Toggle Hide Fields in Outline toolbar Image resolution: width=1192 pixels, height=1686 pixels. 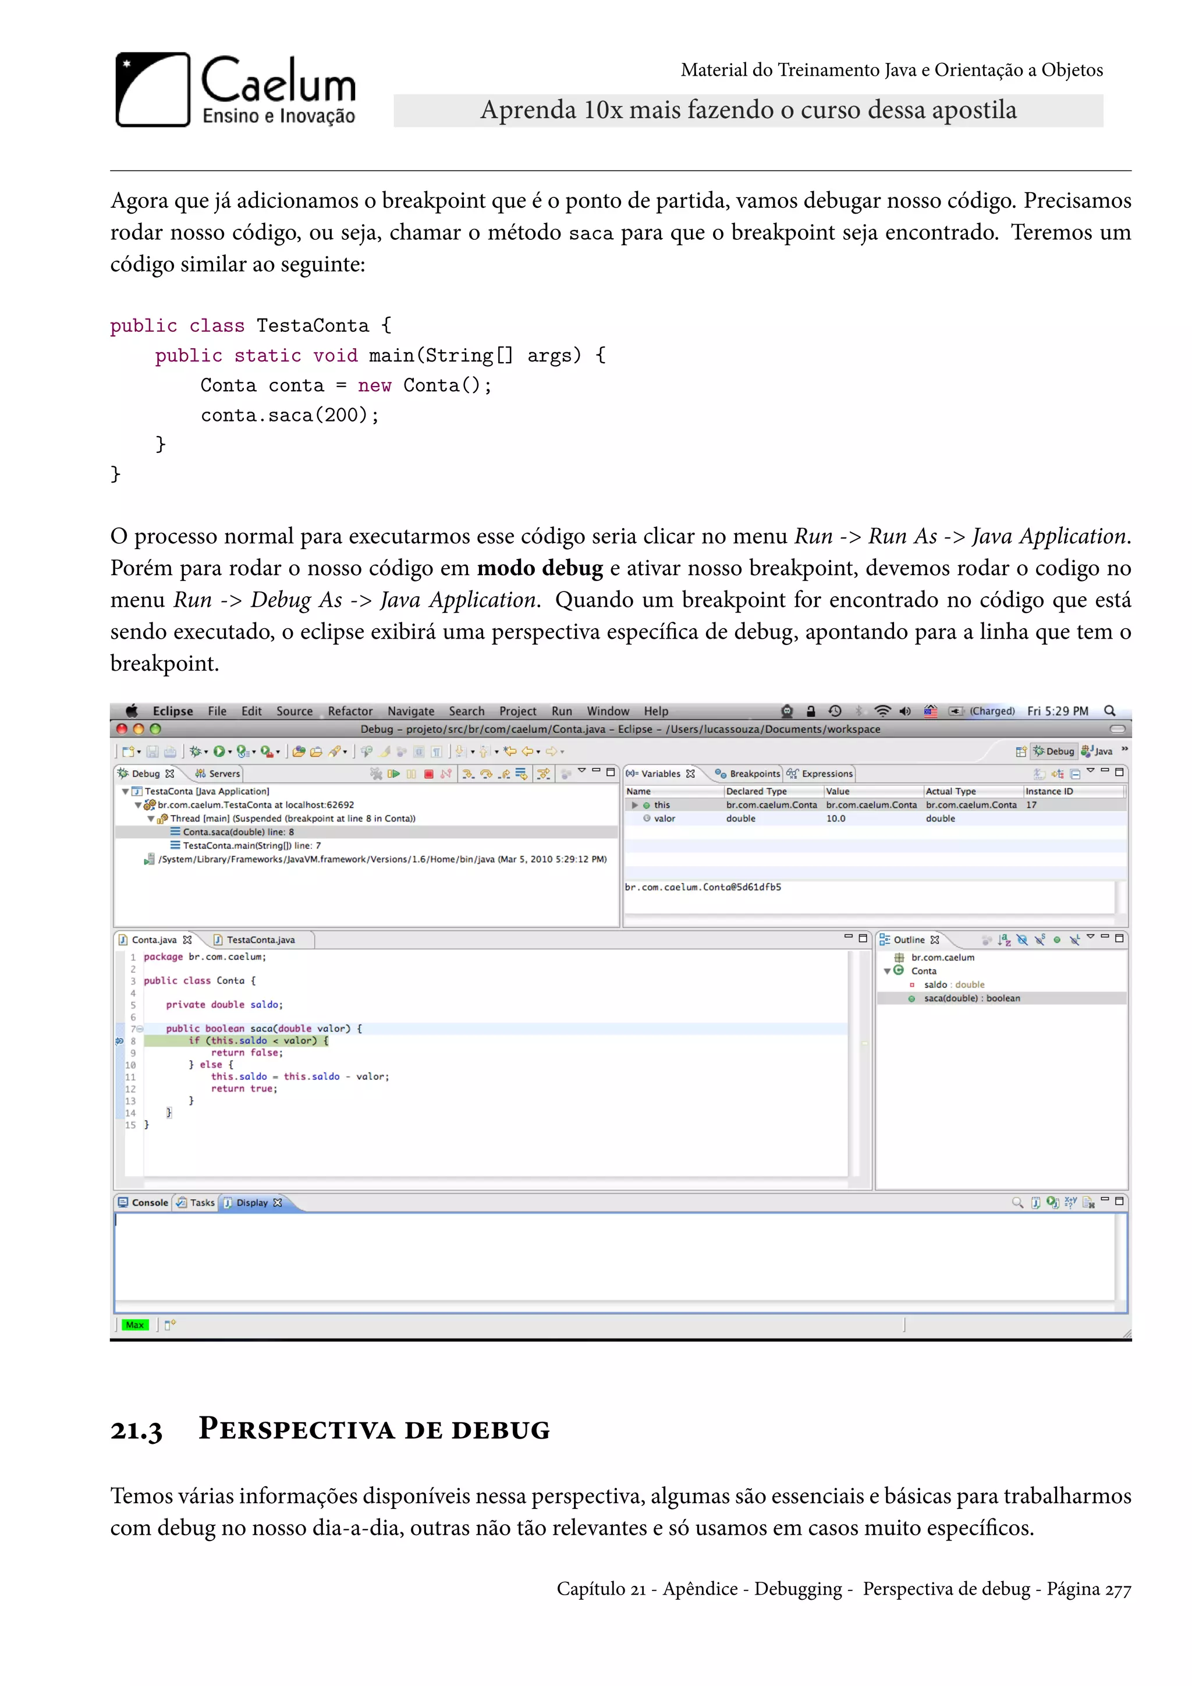[x=1021, y=940]
